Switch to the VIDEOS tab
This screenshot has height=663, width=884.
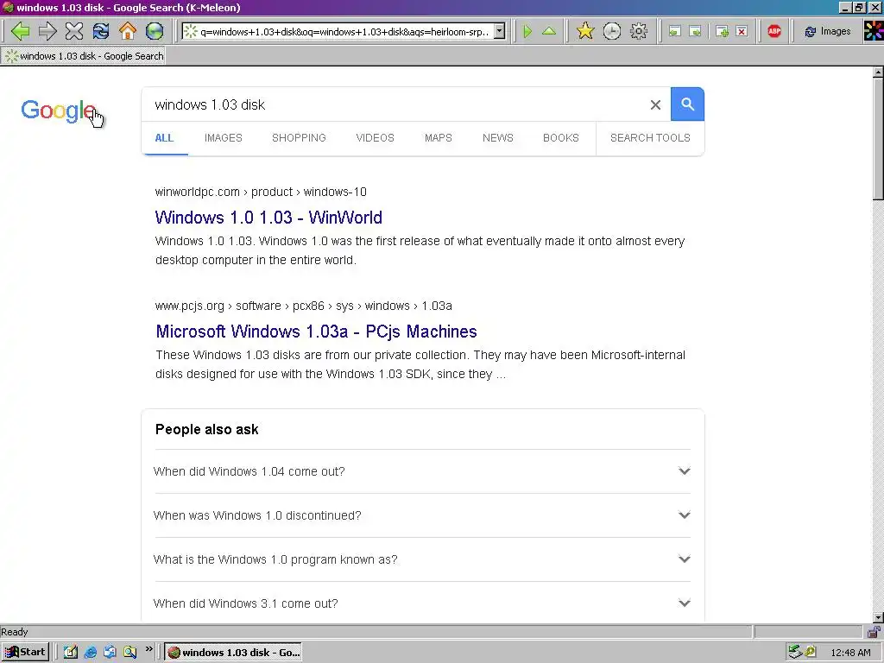(x=375, y=138)
